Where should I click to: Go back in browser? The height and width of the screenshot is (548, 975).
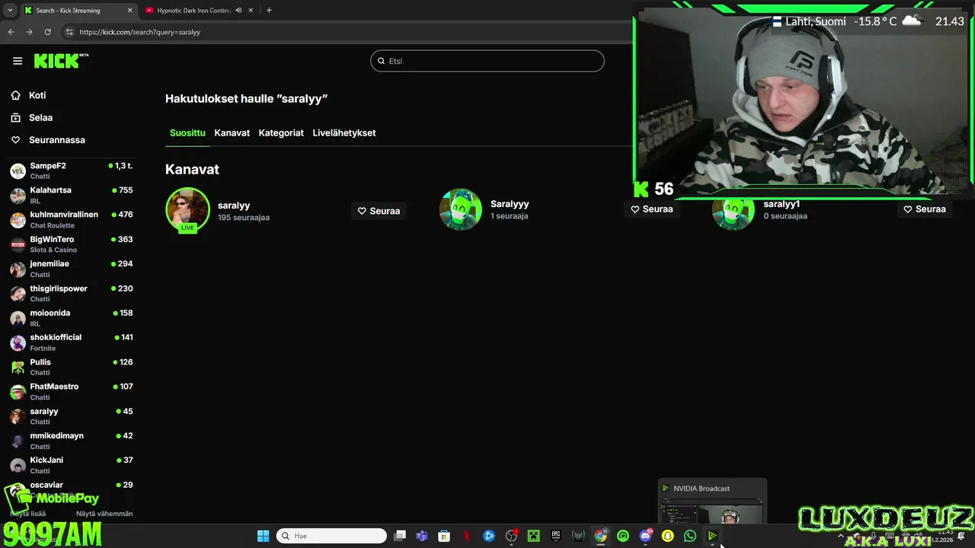click(11, 32)
